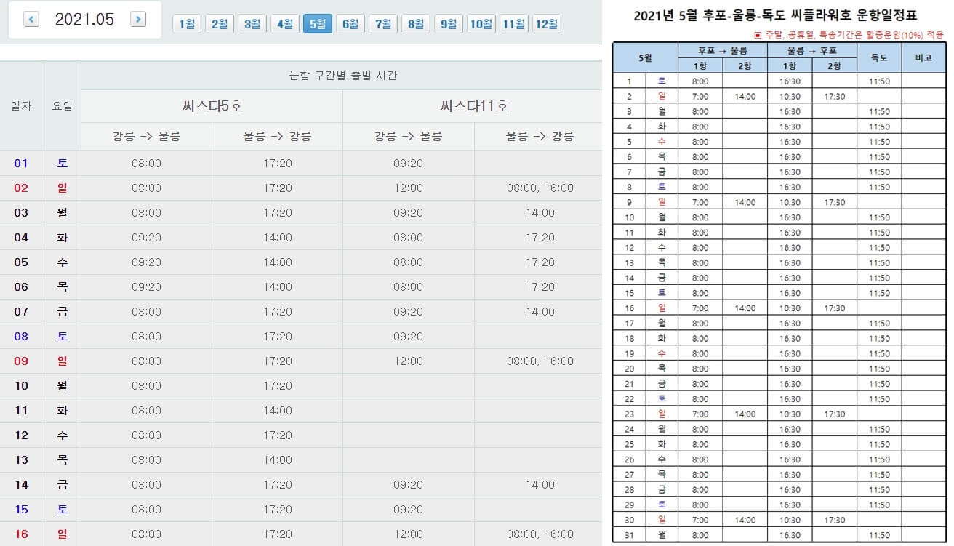Viewport: 954px width, 546px height.
Task: Open the 12월 month tab
Action: (x=547, y=24)
